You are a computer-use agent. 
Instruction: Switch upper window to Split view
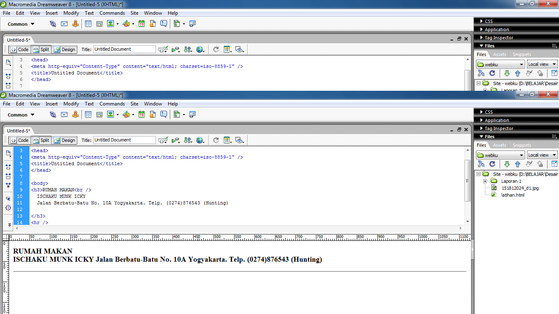click(x=41, y=49)
